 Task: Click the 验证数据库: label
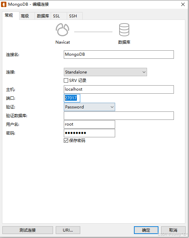click(16, 116)
